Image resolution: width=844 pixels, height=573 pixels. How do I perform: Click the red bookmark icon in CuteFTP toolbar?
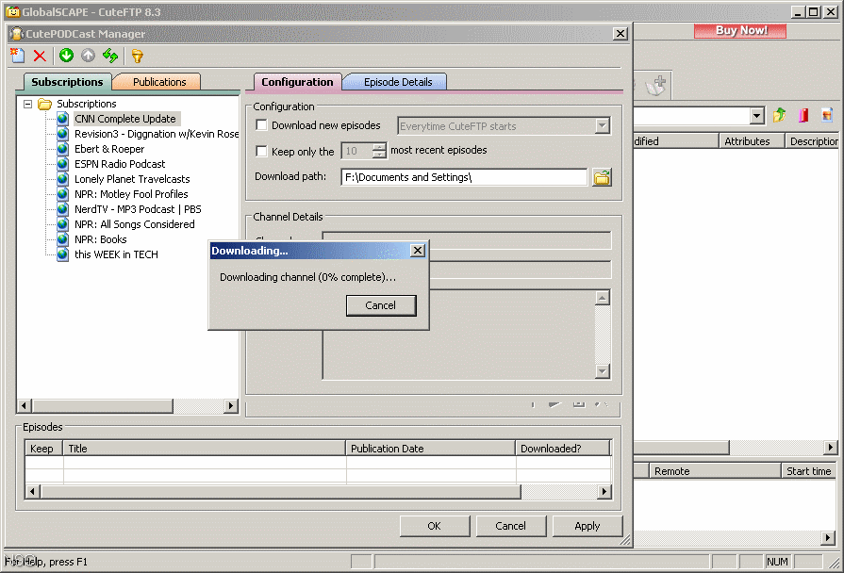click(803, 115)
